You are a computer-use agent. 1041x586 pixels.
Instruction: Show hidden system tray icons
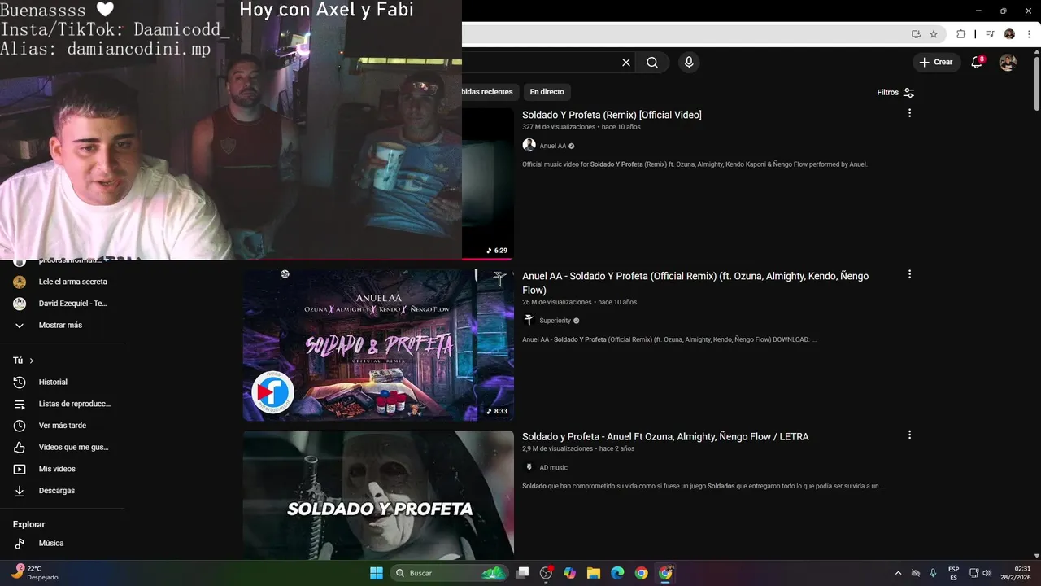[898, 573]
